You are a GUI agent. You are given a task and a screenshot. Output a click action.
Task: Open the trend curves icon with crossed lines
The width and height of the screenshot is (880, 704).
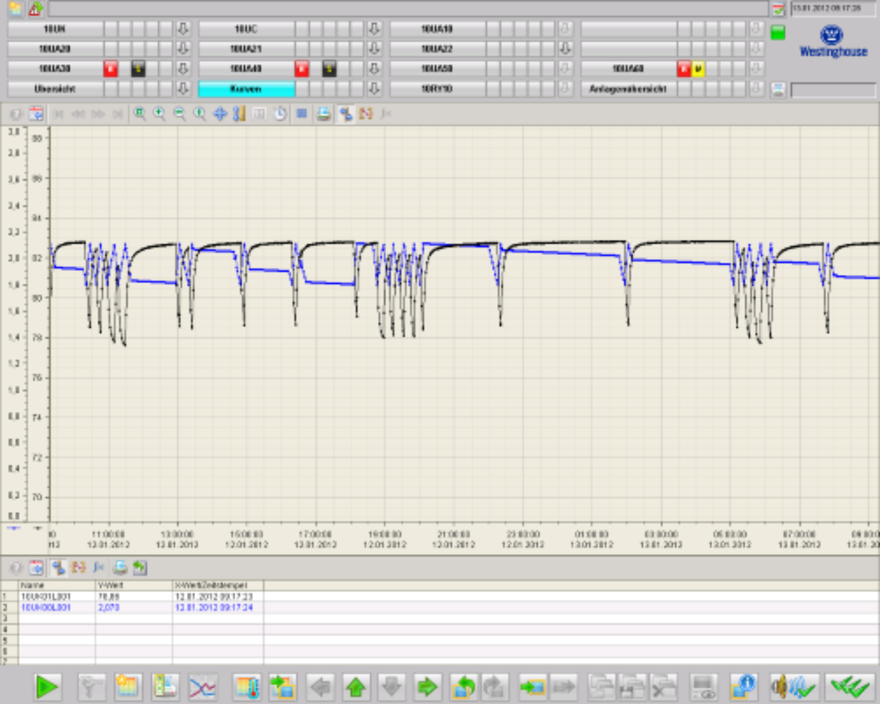(x=202, y=686)
